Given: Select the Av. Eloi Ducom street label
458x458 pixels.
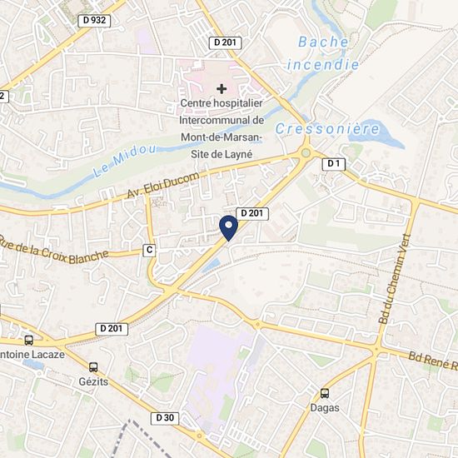Looking at the screenshot, I should click(x=163, y=185).
